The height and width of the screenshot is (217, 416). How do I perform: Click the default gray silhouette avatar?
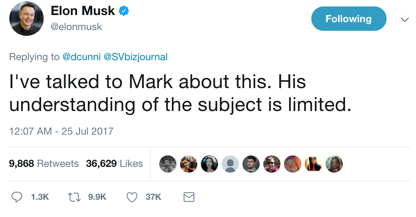(x=230, y=164)
